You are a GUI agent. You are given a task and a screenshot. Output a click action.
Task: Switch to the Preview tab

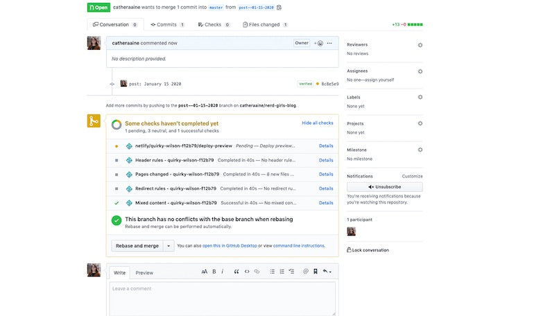click(x=144, y=272)
